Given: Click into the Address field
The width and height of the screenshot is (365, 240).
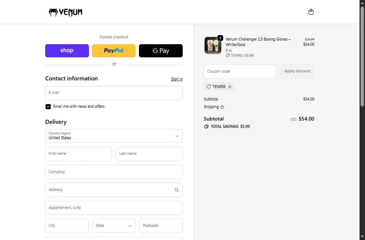Looking at the screenshot, I should pos(114,190).
